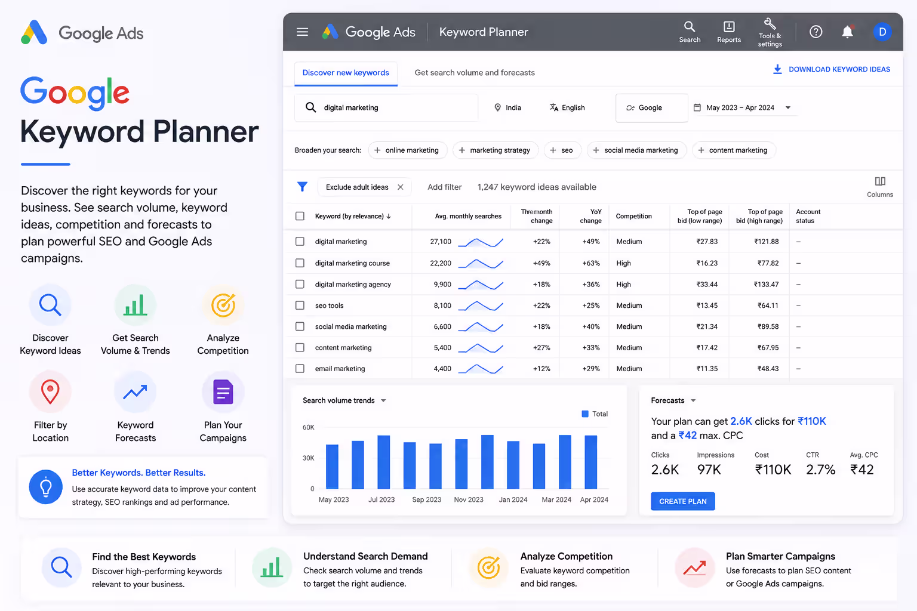
Task: Click DOWNLOAD KEYWORD IDEAS link
Action: click(x=839, y=69)
